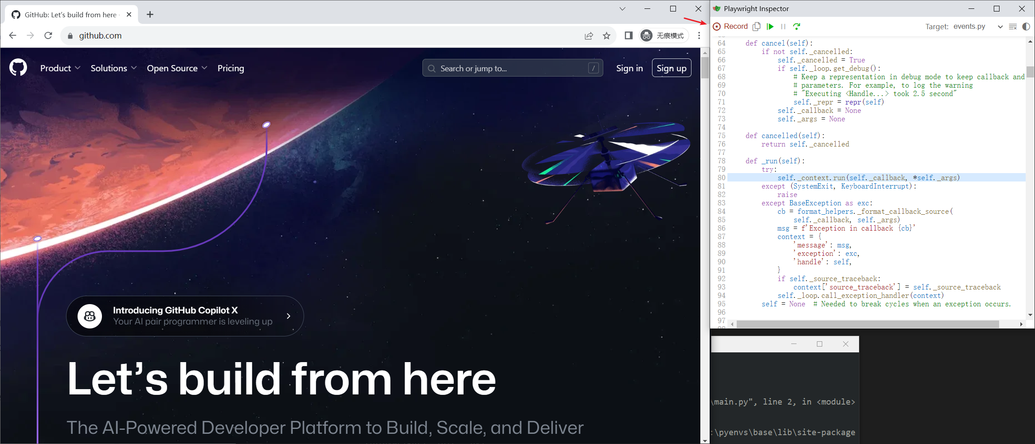
Task: Click the scroll down arrow in Inspector code
Action: coord(1030,315)
